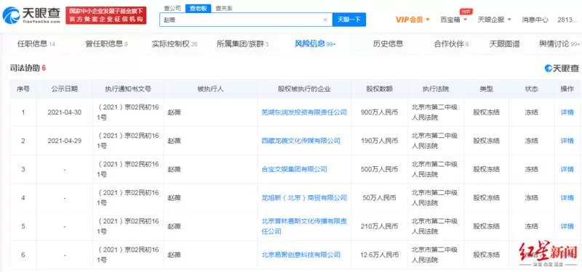
Task: Open the 合宝文娱集团有限公司 link
Action: 295,169
